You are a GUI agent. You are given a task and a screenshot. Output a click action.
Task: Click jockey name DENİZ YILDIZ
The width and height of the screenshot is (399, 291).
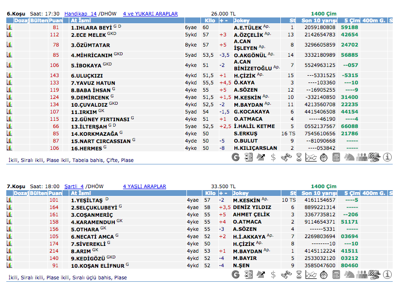(252, 208)
